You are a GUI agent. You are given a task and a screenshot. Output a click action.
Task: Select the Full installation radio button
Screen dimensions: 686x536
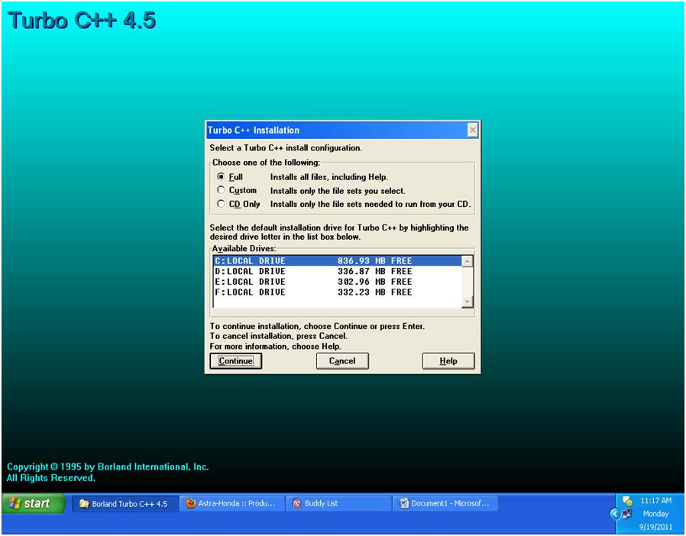[222, 177]
